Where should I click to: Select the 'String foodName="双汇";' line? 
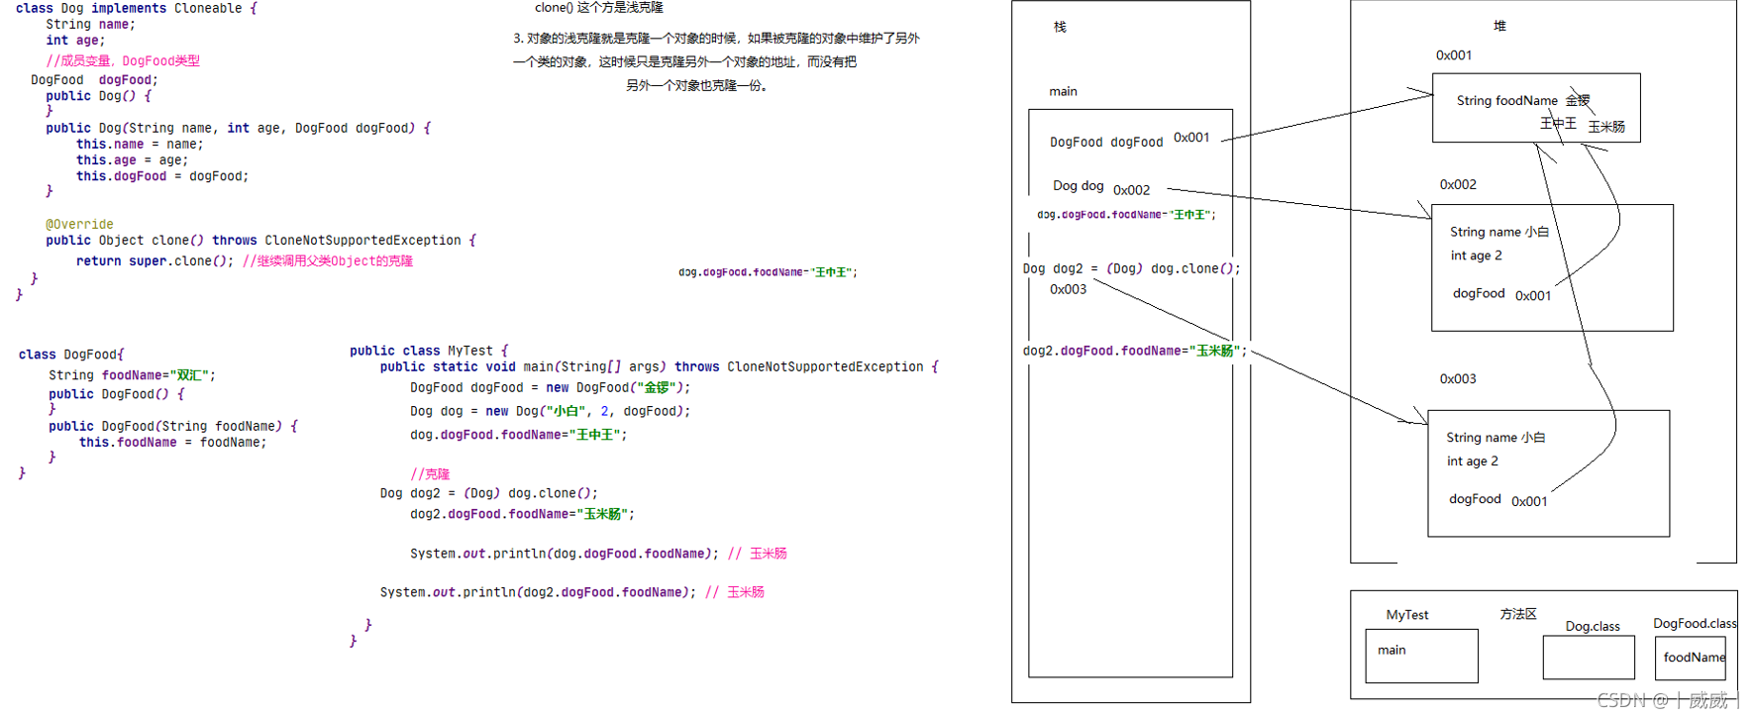pos(132,375)
